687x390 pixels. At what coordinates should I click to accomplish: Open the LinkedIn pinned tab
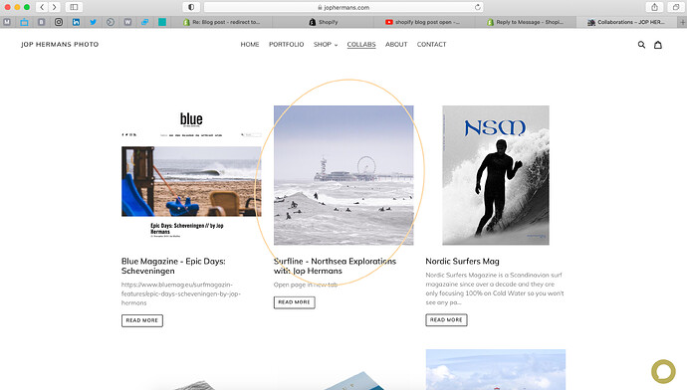pos(76,22)
